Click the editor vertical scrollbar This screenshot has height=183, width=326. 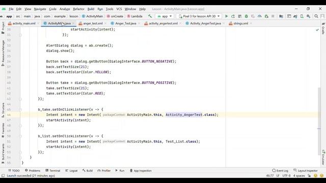[x=319, y=121]
